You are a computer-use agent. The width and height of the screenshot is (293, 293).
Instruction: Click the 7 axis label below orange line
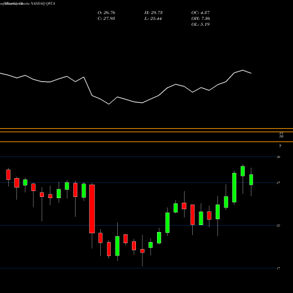tap(280, 146)
